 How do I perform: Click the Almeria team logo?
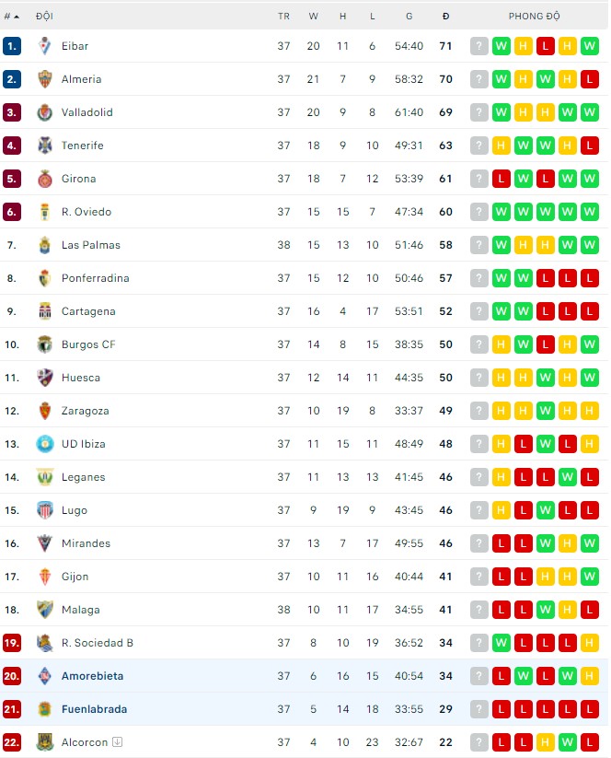coord(45,79)
